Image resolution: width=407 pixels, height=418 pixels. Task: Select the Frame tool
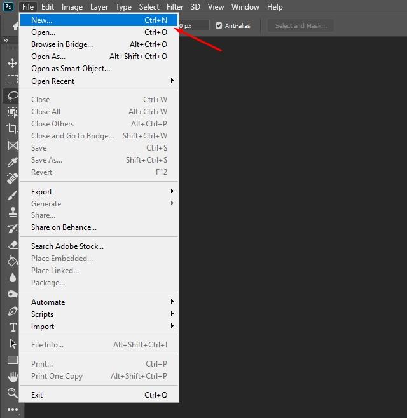(x=12, y=145)
